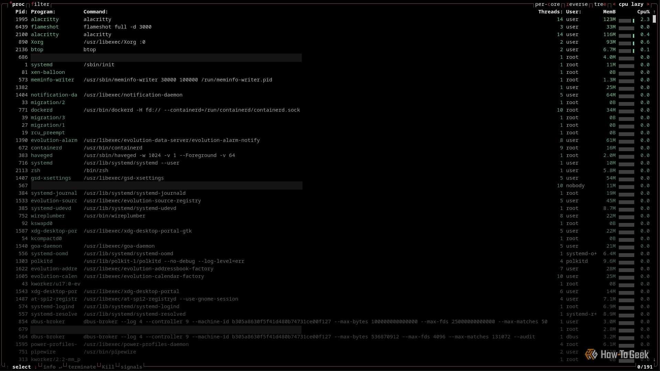Click the select down arrow in footer
The image size is (660, 371).
(35, 367)
